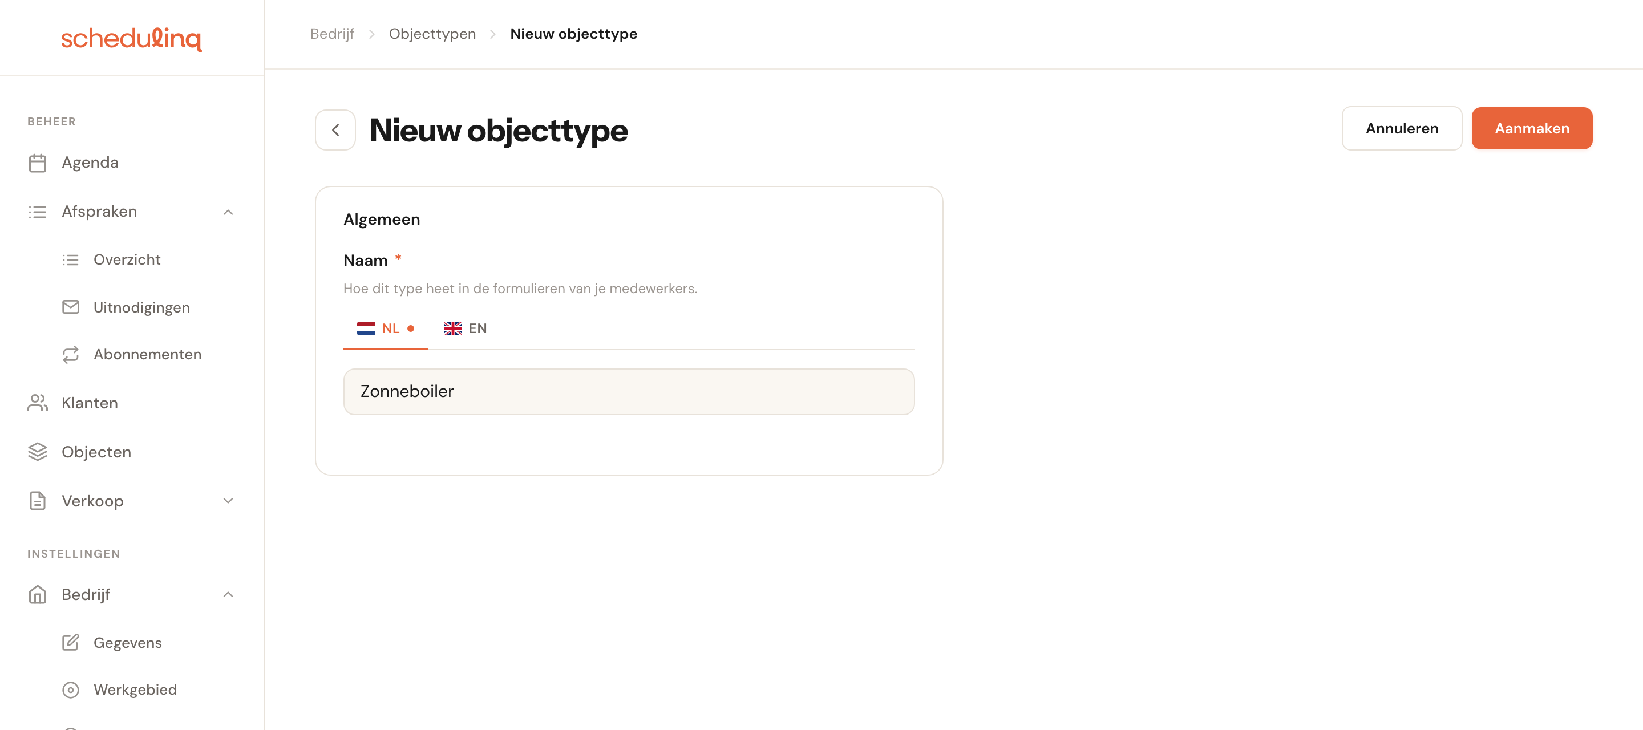Click the Aanmaken button

(1531, 129)
